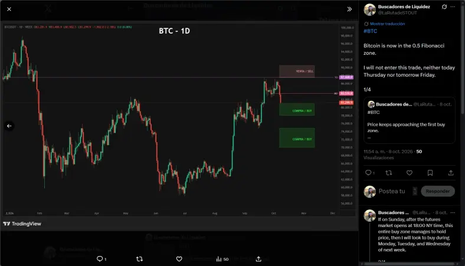Close the image viewer with the X icon

[x=9, y=9]
